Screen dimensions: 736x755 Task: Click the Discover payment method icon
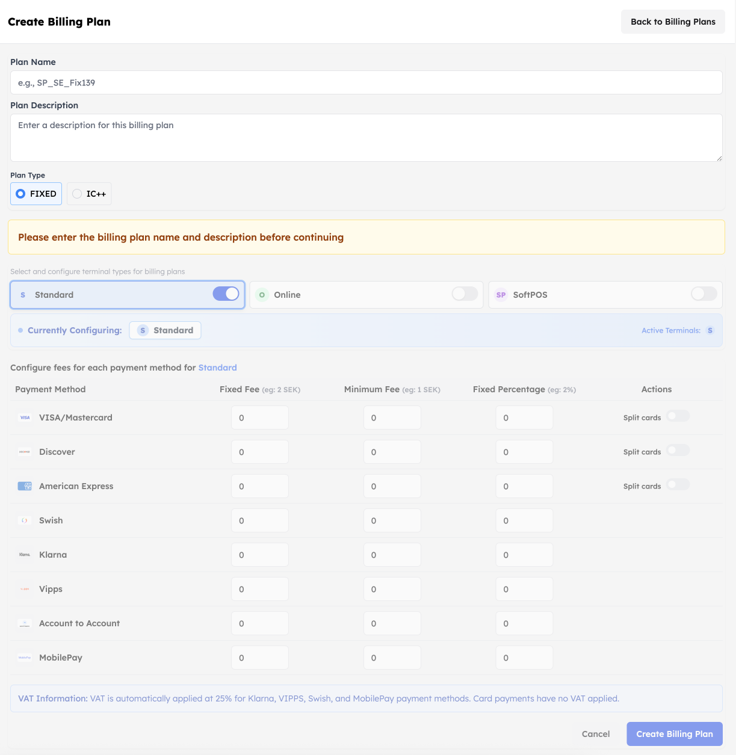pos(25,451)
